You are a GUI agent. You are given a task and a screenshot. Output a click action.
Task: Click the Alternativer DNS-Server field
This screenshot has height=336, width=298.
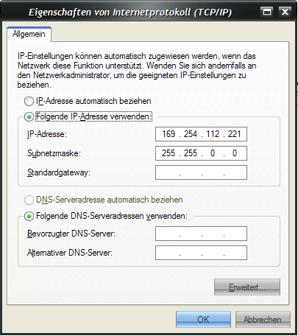tap(201, 253)
